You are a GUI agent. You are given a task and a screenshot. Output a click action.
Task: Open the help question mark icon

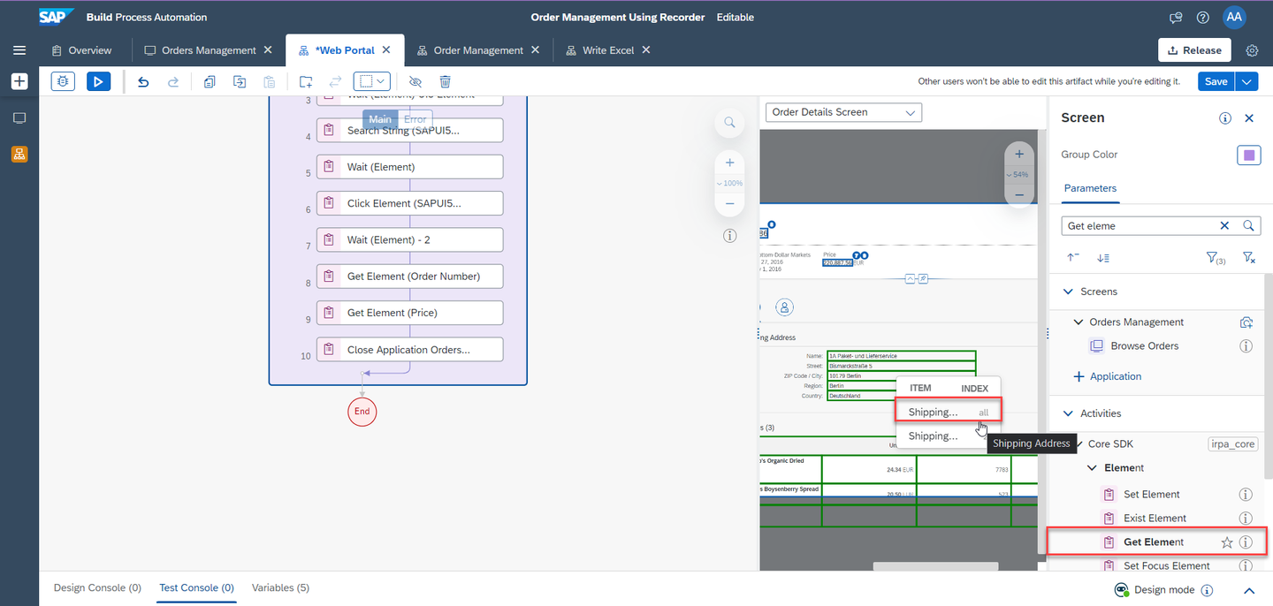pos(1202,17)
